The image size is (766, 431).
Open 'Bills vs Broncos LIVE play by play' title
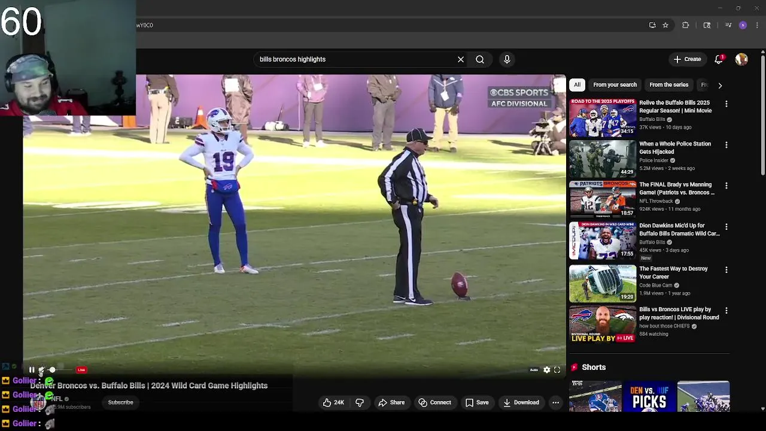click(679, 314)
